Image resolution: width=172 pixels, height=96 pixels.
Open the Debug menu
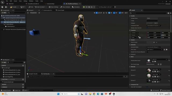(25, 1)
